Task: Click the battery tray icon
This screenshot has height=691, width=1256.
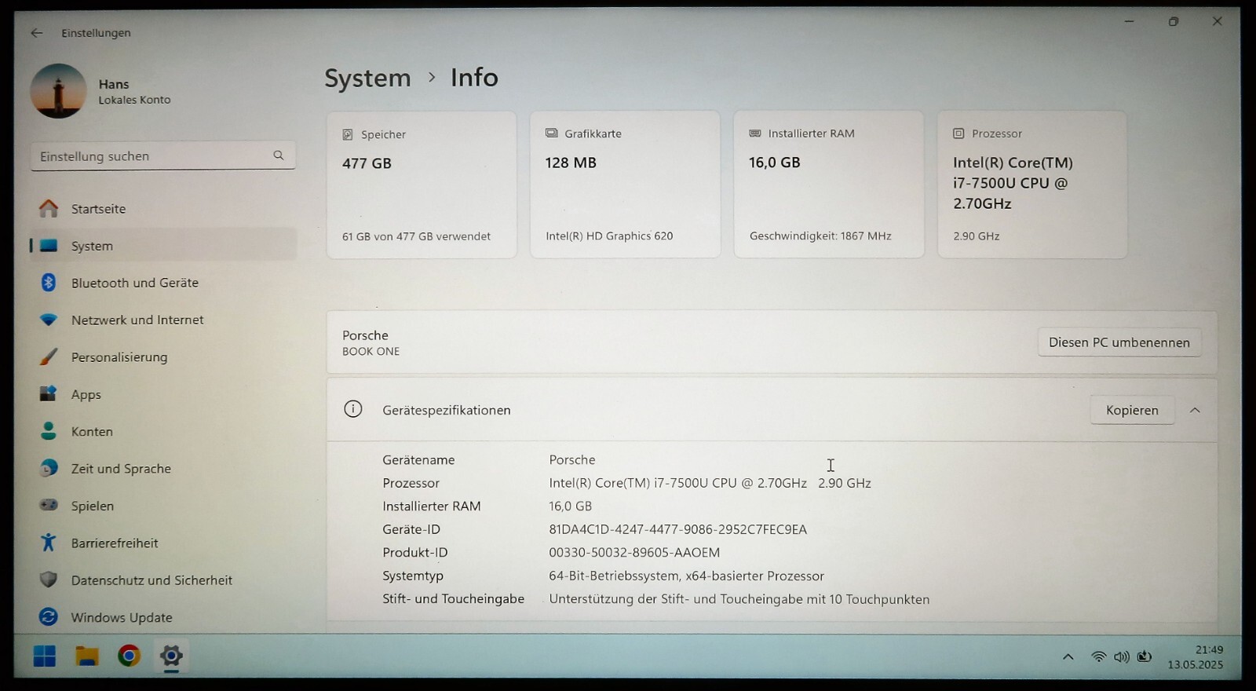Action: [1145, 656]
